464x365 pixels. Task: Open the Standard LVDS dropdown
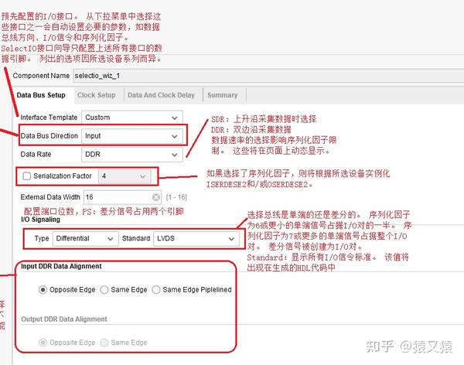tap(196, 239)
